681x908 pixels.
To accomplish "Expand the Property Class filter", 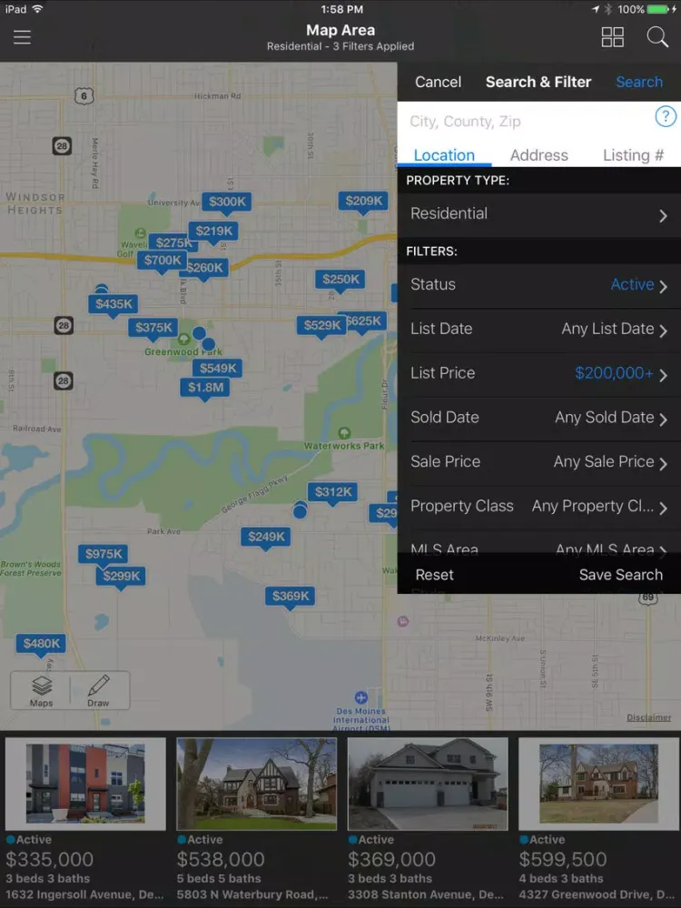I will (x=538, y=507).
